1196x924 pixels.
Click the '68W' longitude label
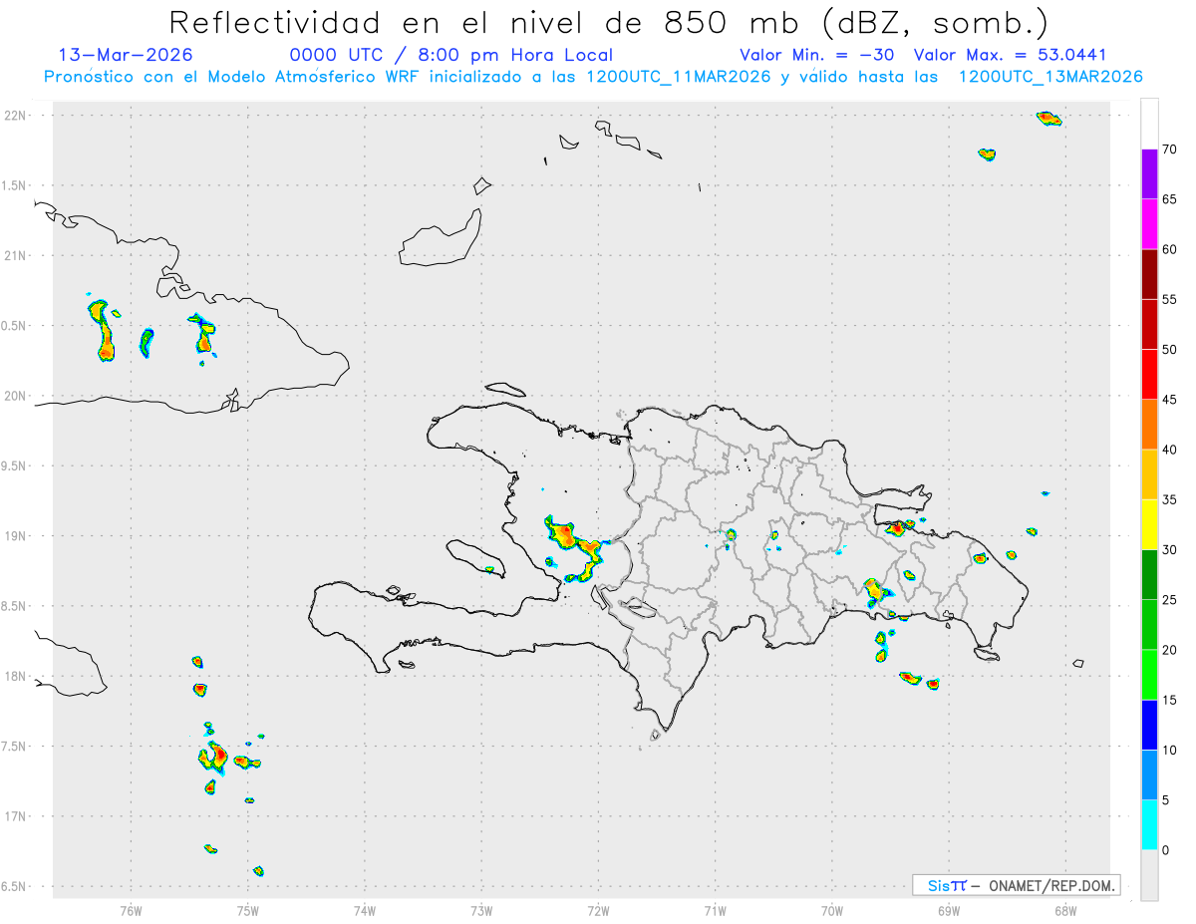click(1065, 910)
